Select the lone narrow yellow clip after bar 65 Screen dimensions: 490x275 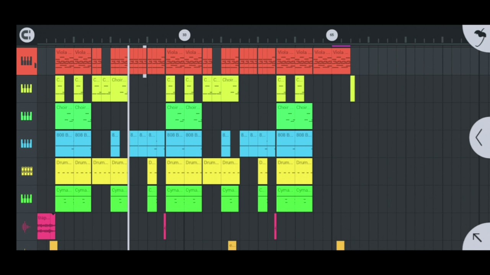pyautogui.click(x=353, y=89)
